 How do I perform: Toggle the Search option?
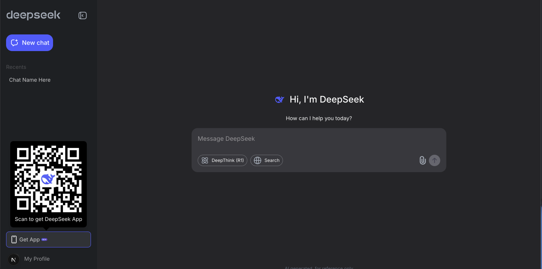point(266,160)
